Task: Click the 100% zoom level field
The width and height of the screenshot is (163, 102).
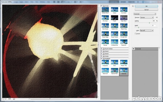Action: pos(10,99)
